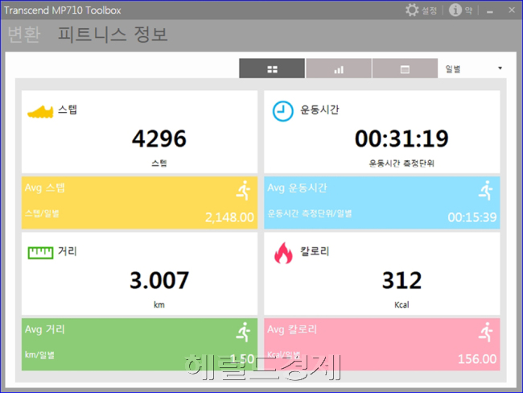Minimize the Toolbox window
Screen dimensions: 523x393
coord(490,11)
